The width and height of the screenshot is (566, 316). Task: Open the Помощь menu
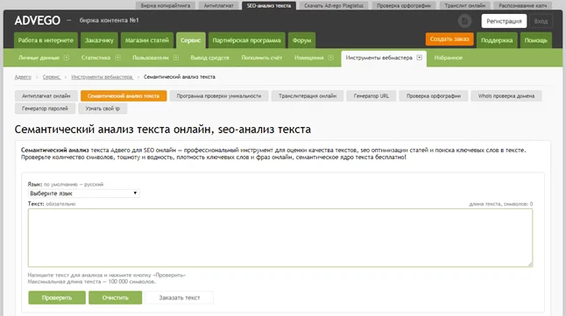tap(535, 40)
